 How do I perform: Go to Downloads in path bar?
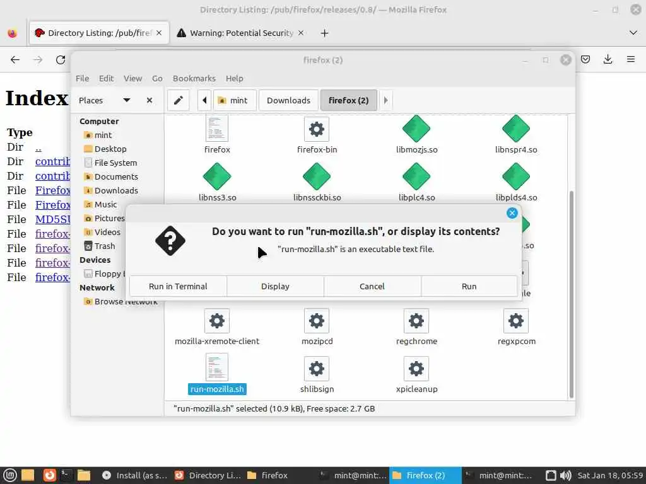pyautogui.click(x=288, y=100)
